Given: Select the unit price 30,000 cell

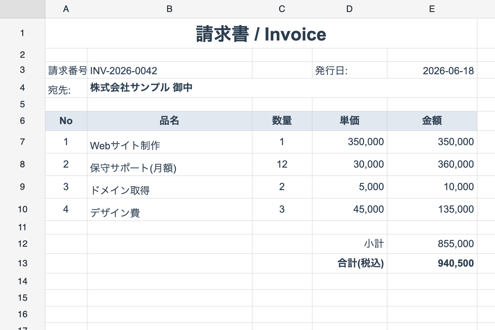Looking at the screenshot, I should coord(349,164).
